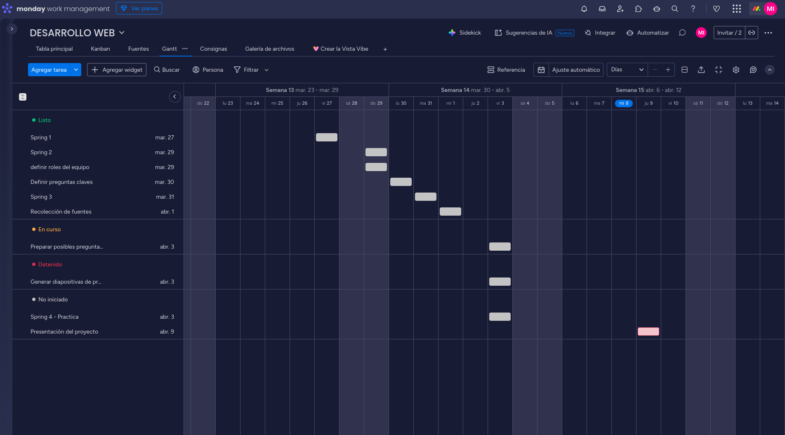
Task: Click the En curso group header
Action: pyautogui.click(x=50, y=229)
